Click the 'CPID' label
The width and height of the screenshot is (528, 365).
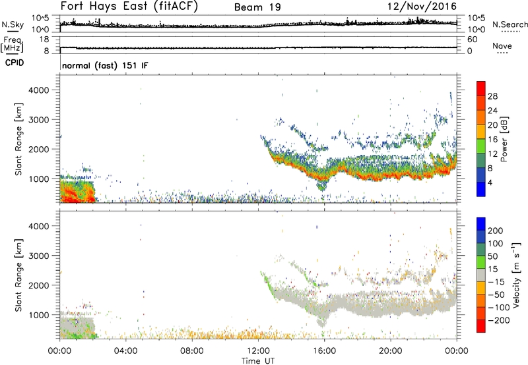coord(15,63)
